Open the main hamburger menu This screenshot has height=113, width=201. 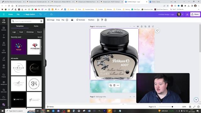(4, 14)
